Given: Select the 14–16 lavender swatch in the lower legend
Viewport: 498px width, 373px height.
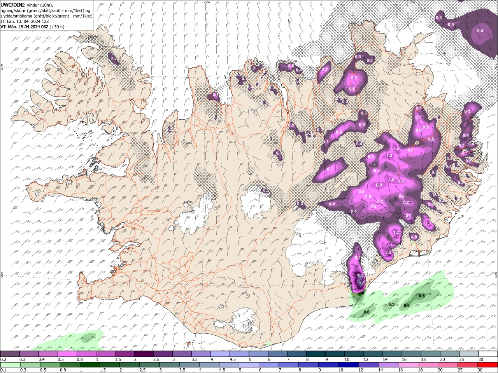Looking at the screenshot, I should tap(388, 365).
